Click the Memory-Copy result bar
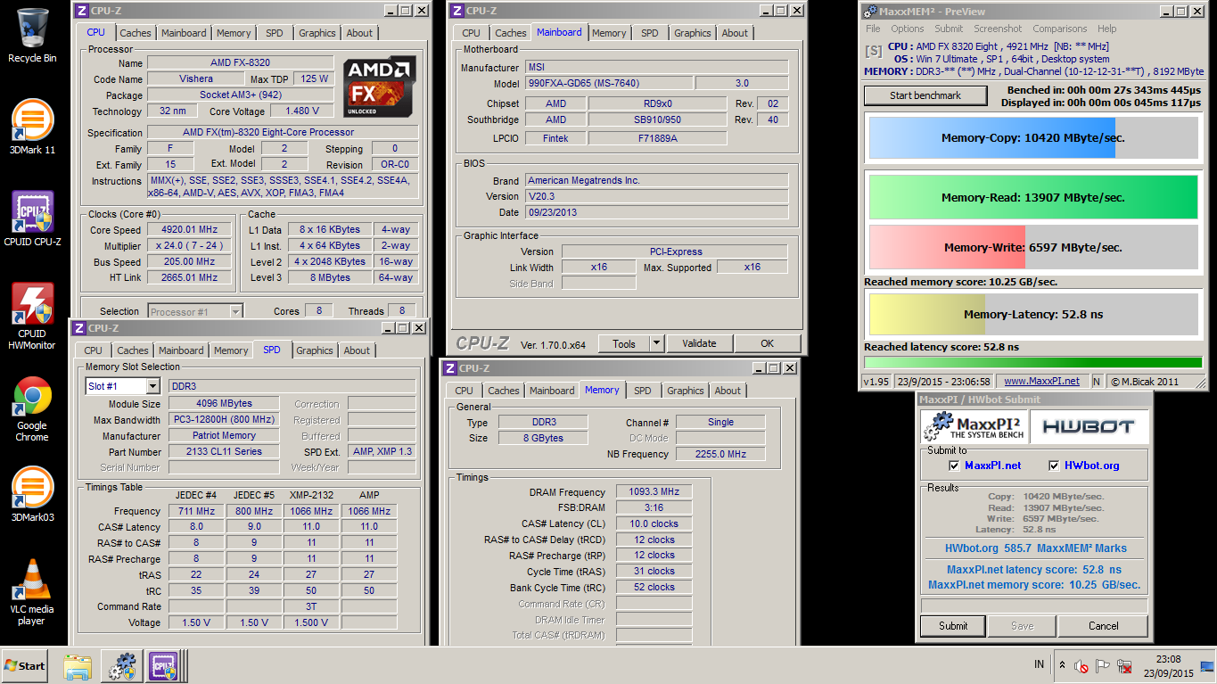 point(1033,138)
